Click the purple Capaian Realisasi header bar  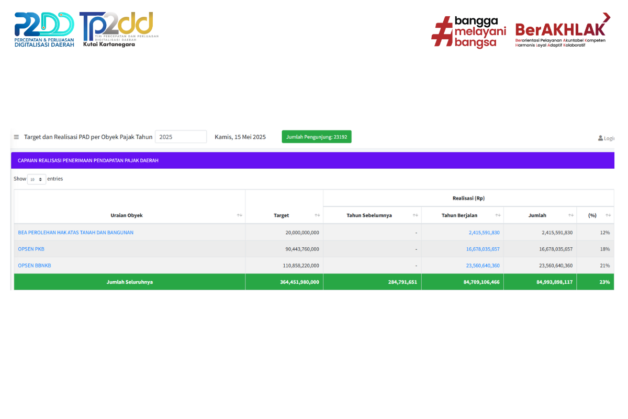(312, 160)
